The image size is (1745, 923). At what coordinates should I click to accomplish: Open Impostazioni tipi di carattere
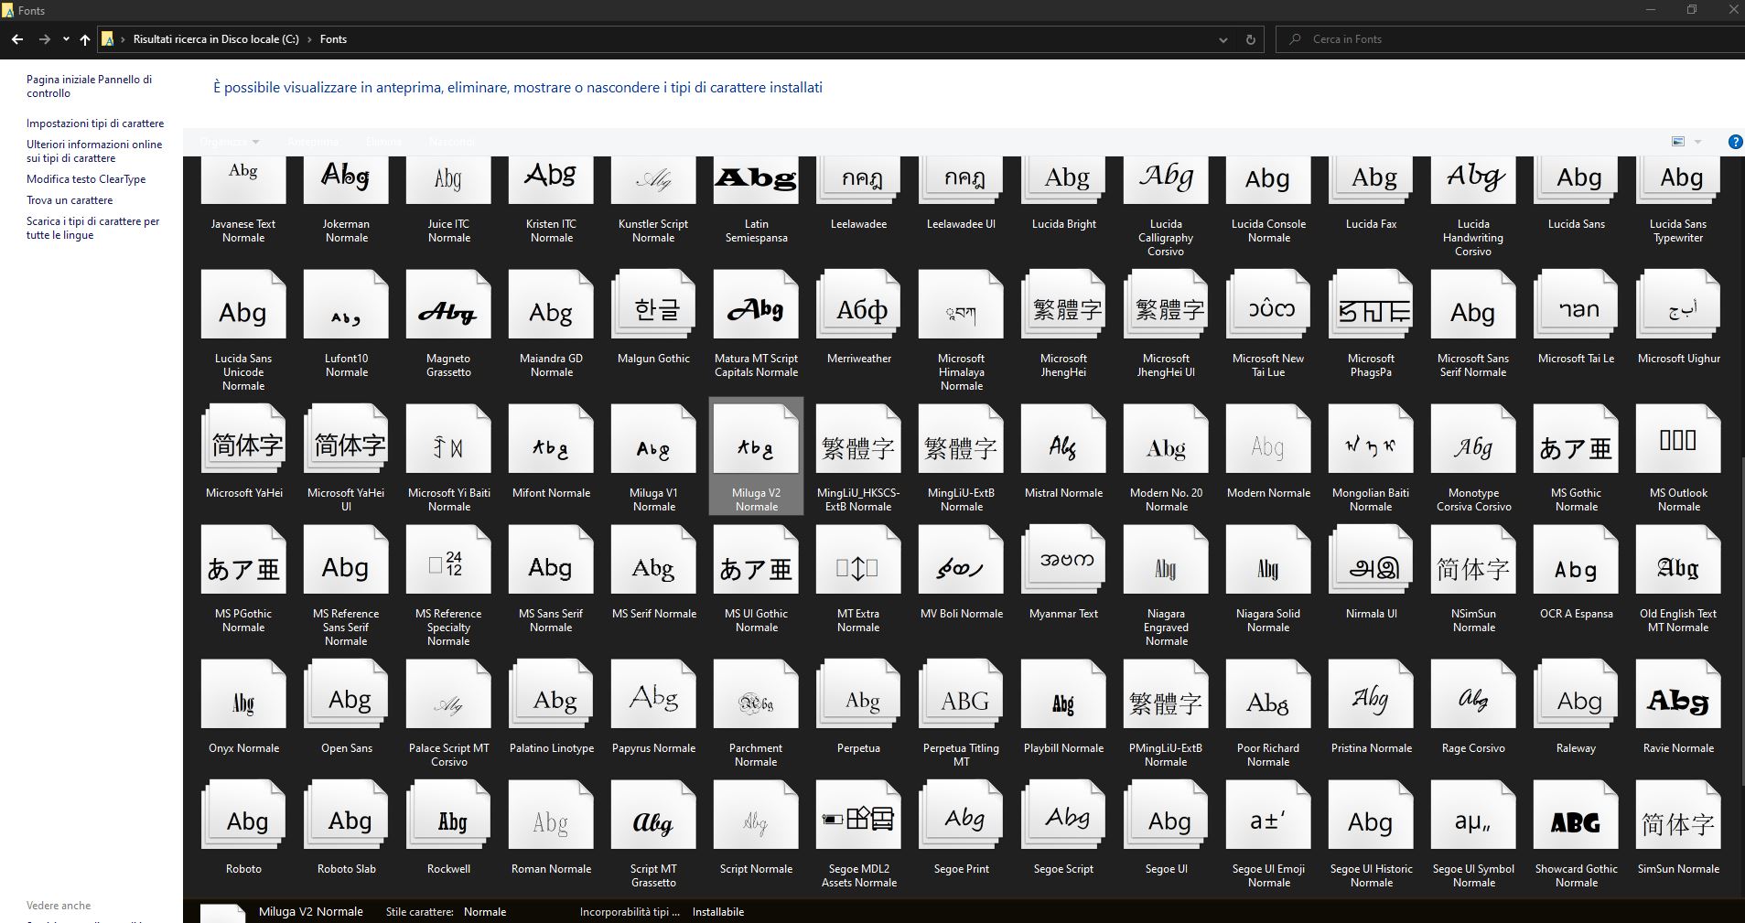(x=95, y=123)
